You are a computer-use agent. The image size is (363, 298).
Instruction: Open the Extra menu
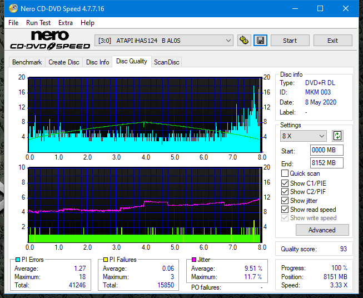point(66,23)
